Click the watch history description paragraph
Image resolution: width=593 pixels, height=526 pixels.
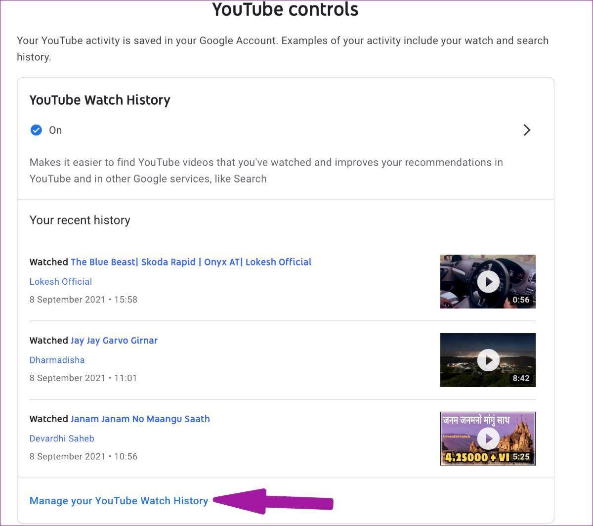[266, 171]
